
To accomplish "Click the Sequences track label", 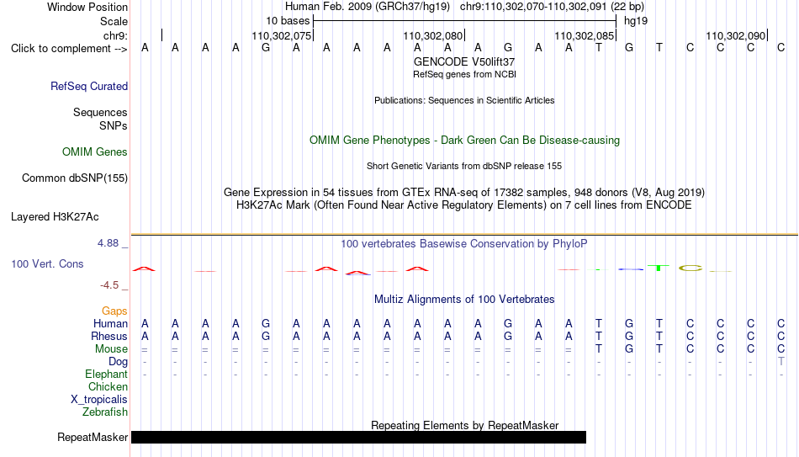I will [x=100, y=112].
